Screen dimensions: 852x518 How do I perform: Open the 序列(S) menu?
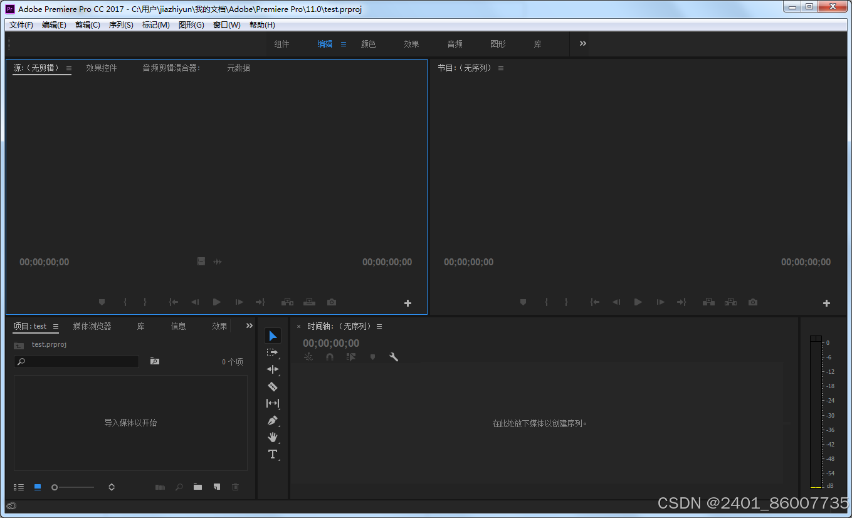(121, 25)
